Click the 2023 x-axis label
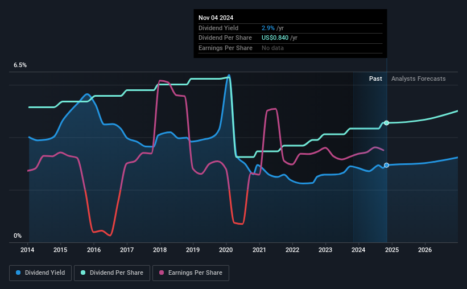 tap(325, 250)
